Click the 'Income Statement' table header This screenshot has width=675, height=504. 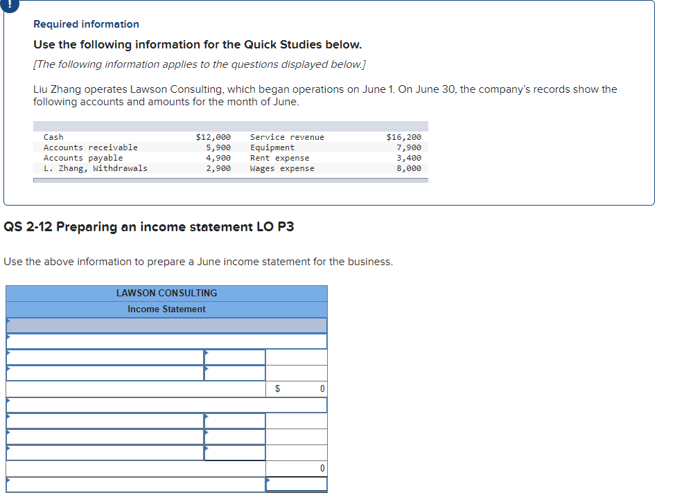pyautogui.click(x=166, y=309)
